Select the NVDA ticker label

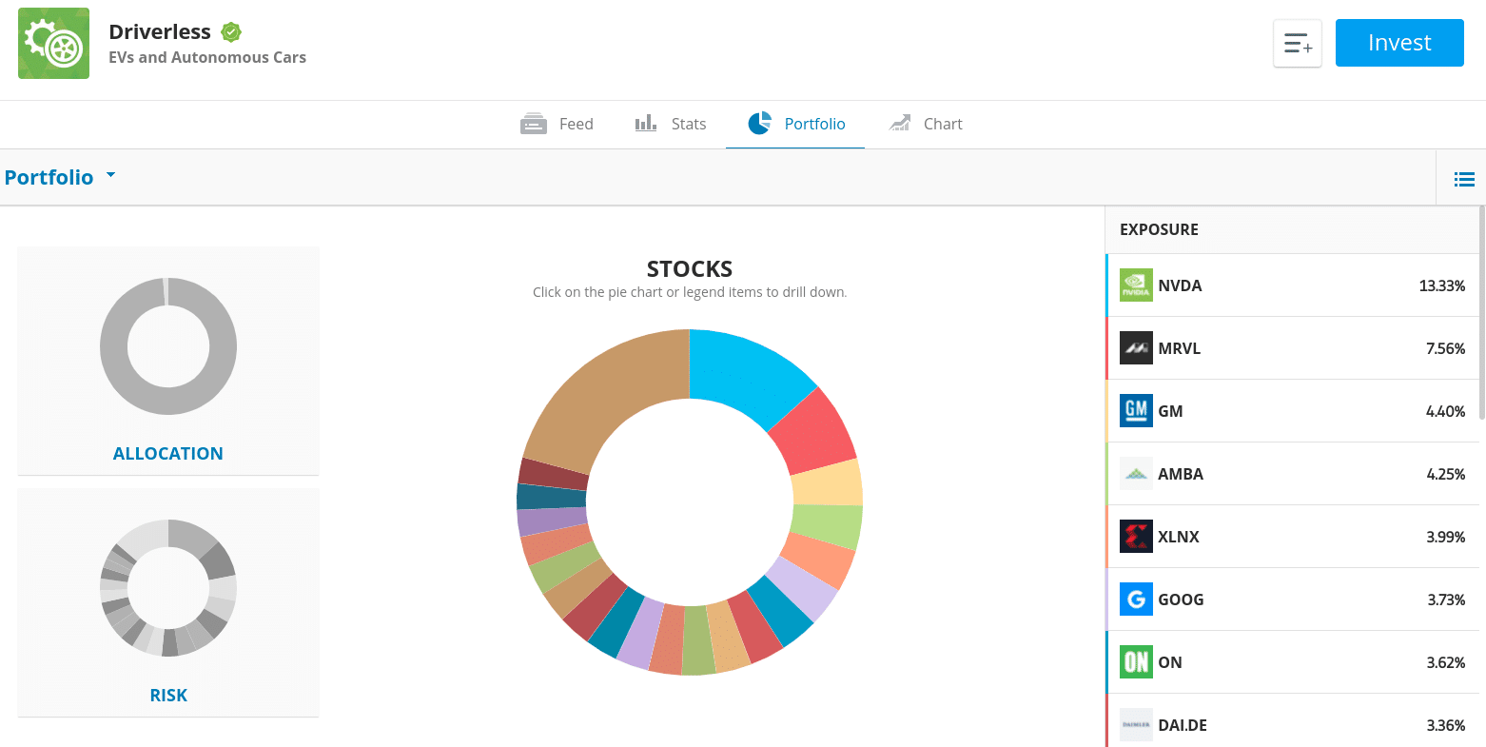click(1180, 285)
